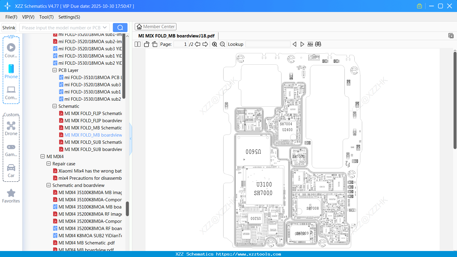Open the Tool(T) menu
Image resolution: width=457 pixels, height=257 pixels.
click(47, 17)
